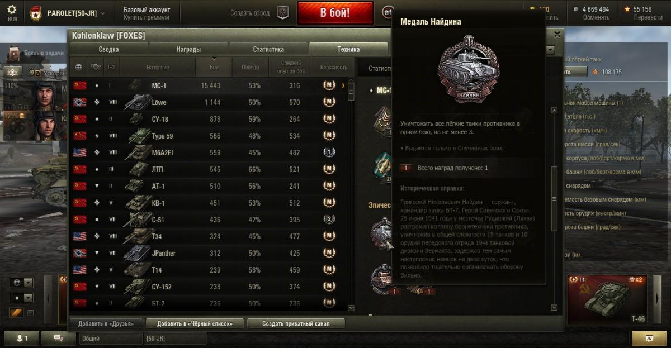This screenshot has height=348, width=671.
Task: Open the chat channels icon
Action: [x=58, y=339]
